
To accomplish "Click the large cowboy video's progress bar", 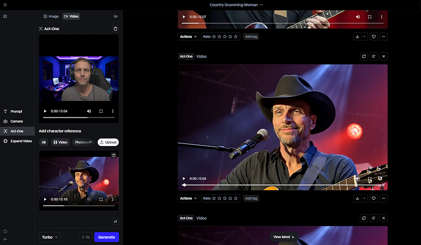I will (282, 185).
